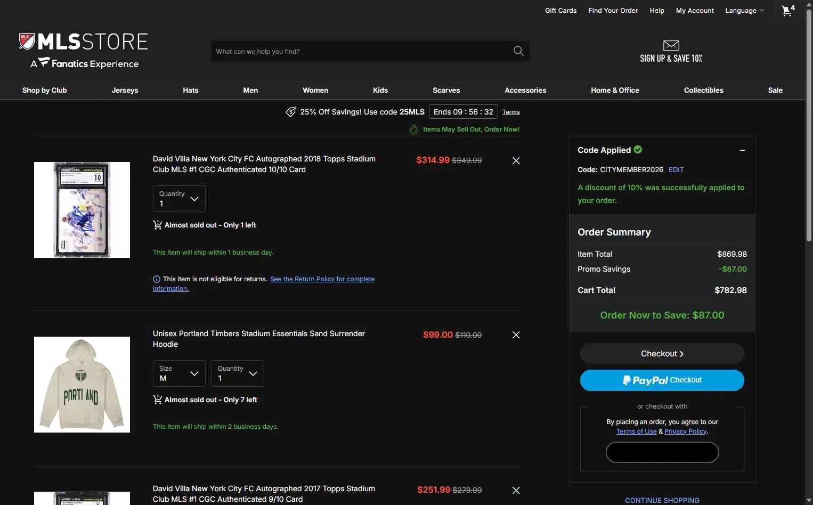Viewport: 813px width, 505px height.
Task: Go to My Account
Action: coord(695,11)
